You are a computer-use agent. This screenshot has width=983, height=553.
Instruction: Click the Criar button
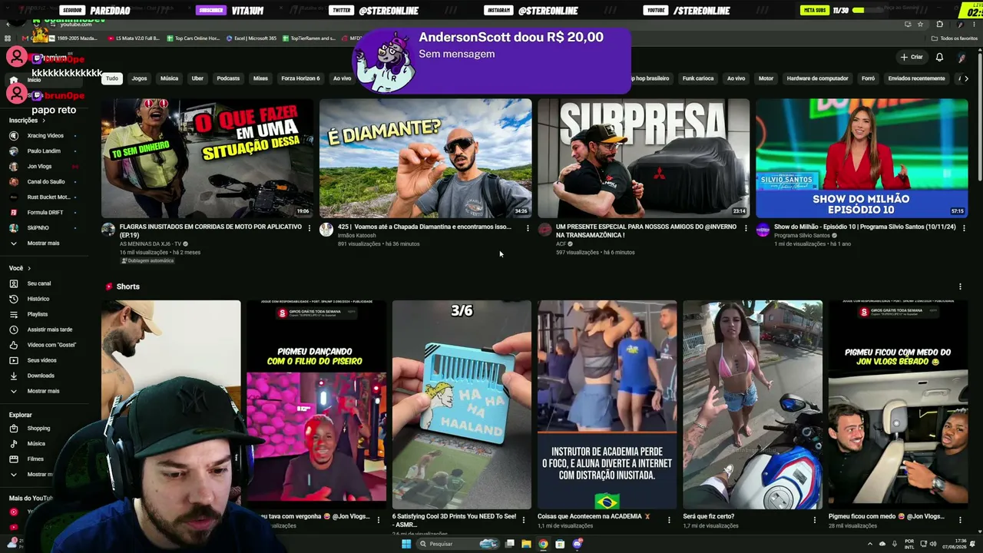pyautogui.click(x=912, y=57)
